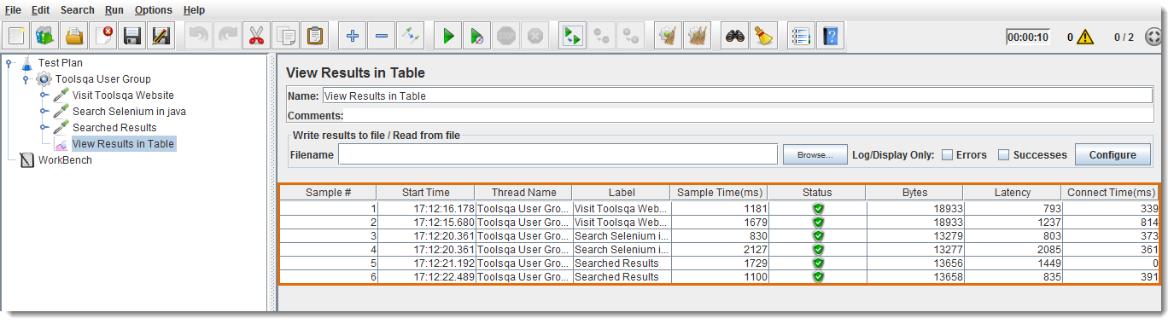Start the test with green play icon
1174x324 pixels.
tap(447, 37)
